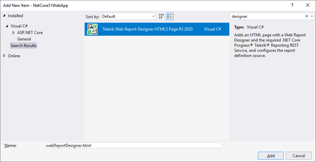Open the Sort by Default dropdown

click(x=128, y=16)
